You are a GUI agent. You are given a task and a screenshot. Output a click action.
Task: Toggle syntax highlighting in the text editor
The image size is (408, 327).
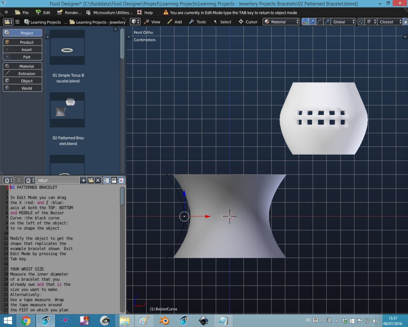coord(122,180)
